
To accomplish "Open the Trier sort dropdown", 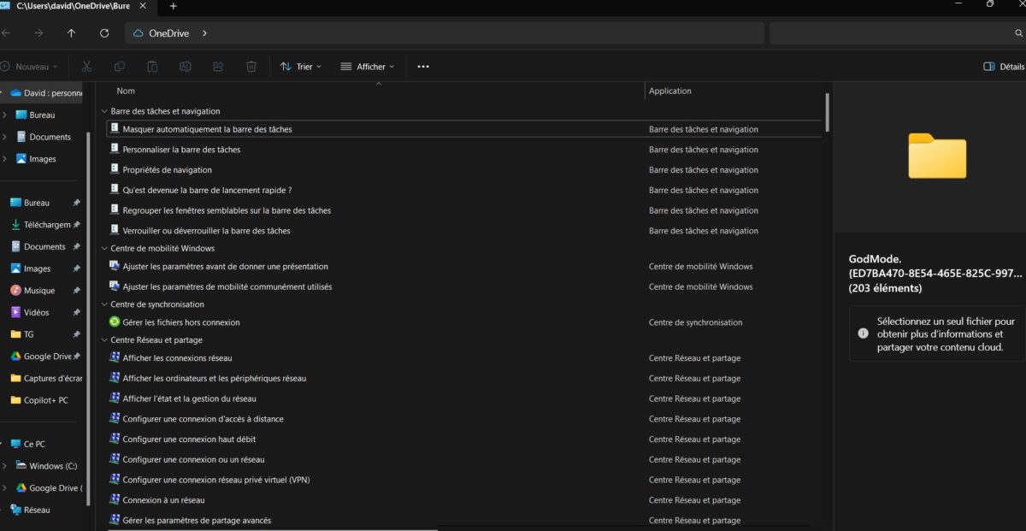I will coord(301,66).
